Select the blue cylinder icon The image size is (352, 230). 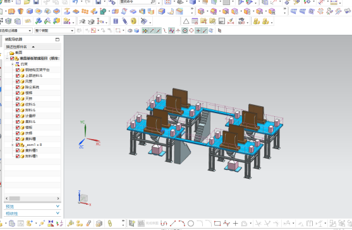pyautogui.click(x=116, y=21)
